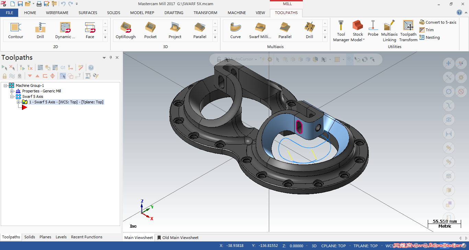Select all operations in Toolpaths panel
The image size is (469, 250).
(x=4, y=68)
